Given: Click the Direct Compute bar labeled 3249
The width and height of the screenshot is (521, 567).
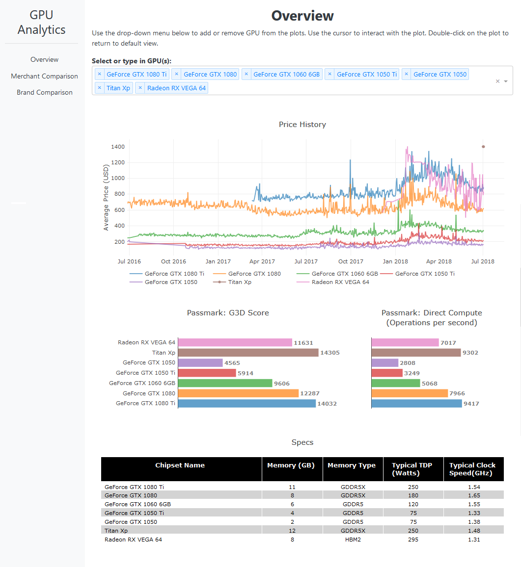Looking at the screenshot, I should click(387, 373).
